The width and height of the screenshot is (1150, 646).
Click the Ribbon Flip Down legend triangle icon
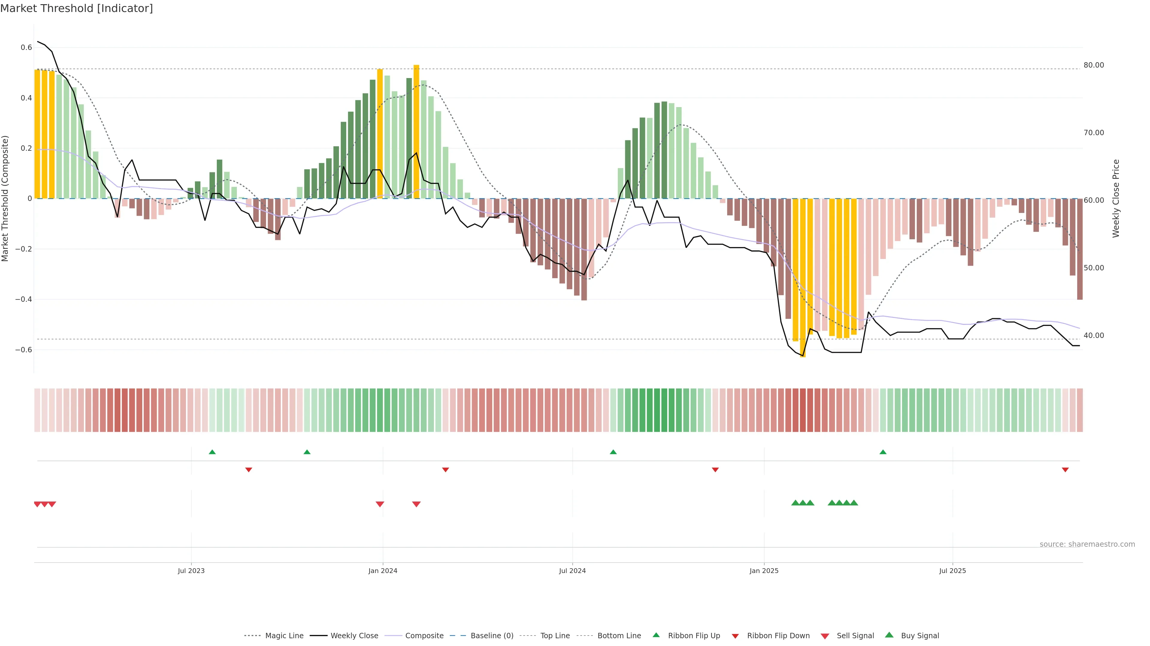(735, 636)
